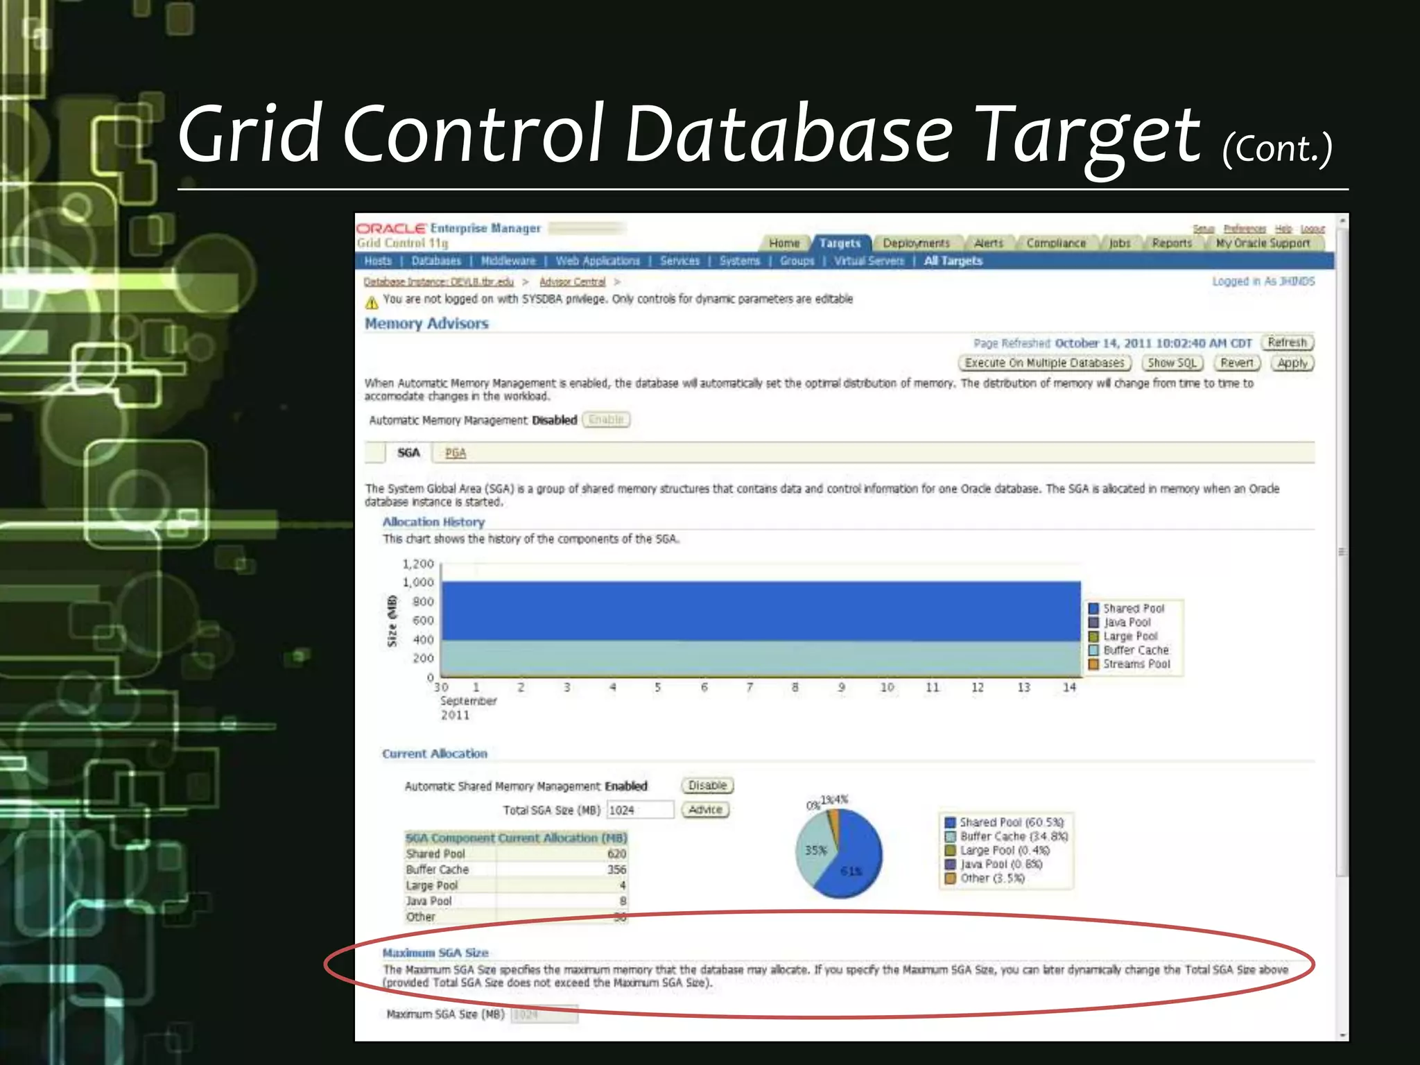Follow the Advisor Central breadcrumb link

coord(573,282)
